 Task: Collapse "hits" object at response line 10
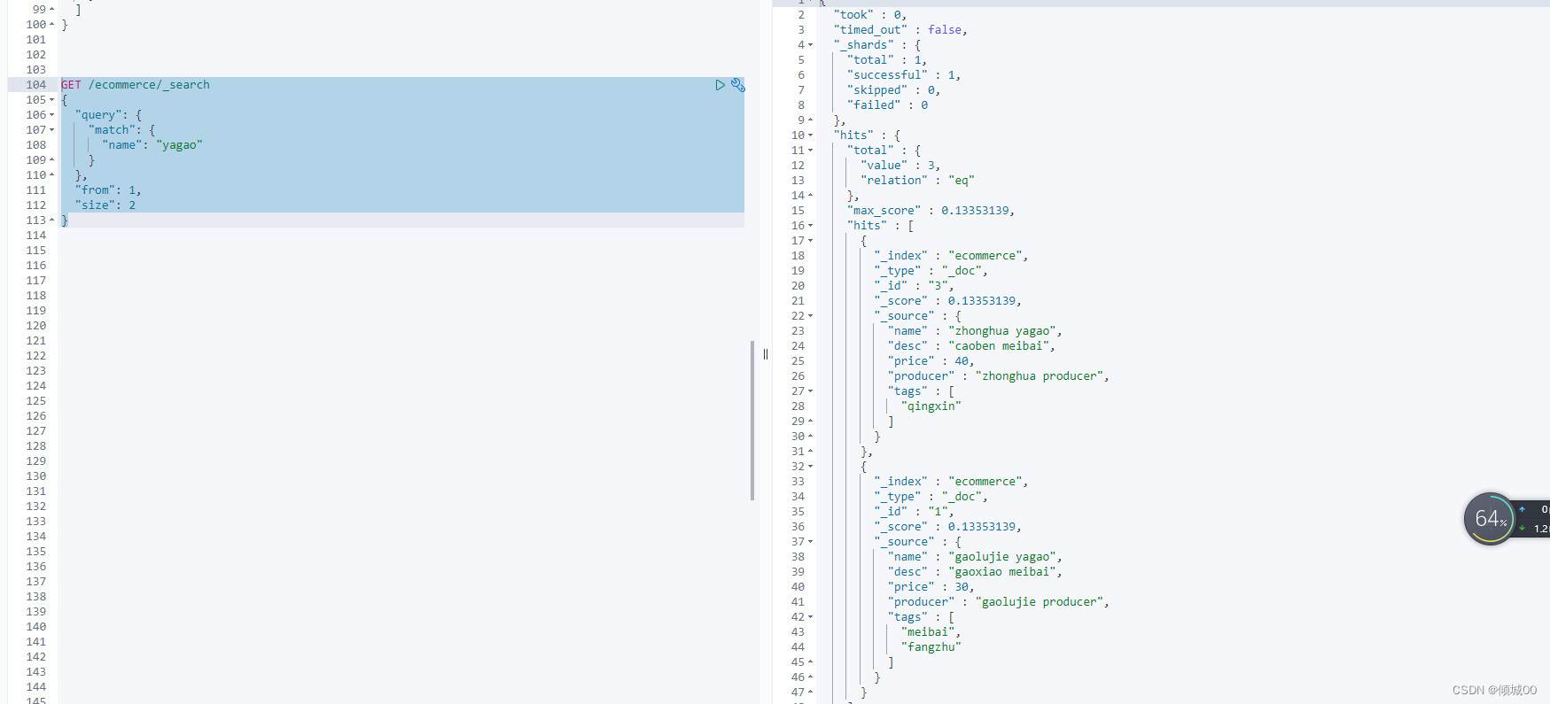pos(810,135)
